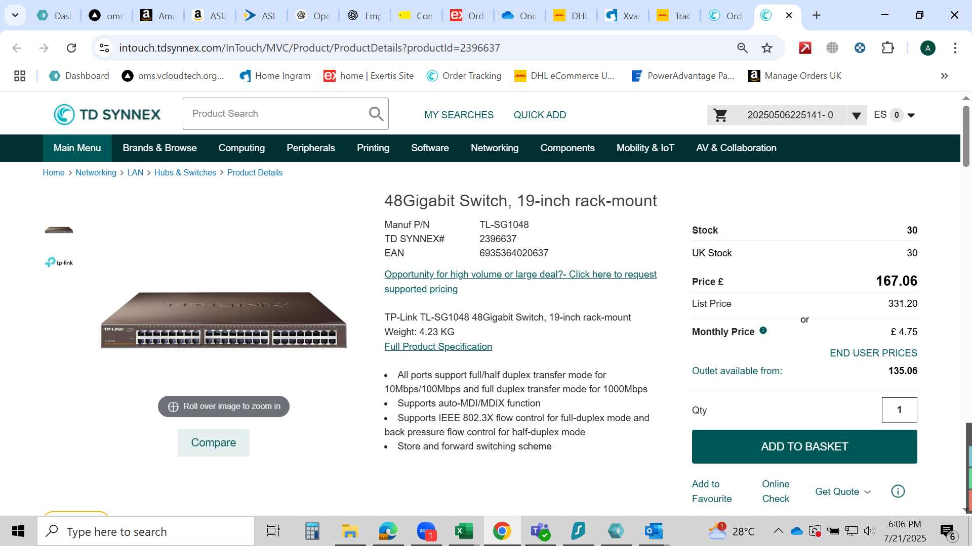Click the ADD TO BASKET button
Viewport: 972px width, 546px height.
tap(804, 446)
